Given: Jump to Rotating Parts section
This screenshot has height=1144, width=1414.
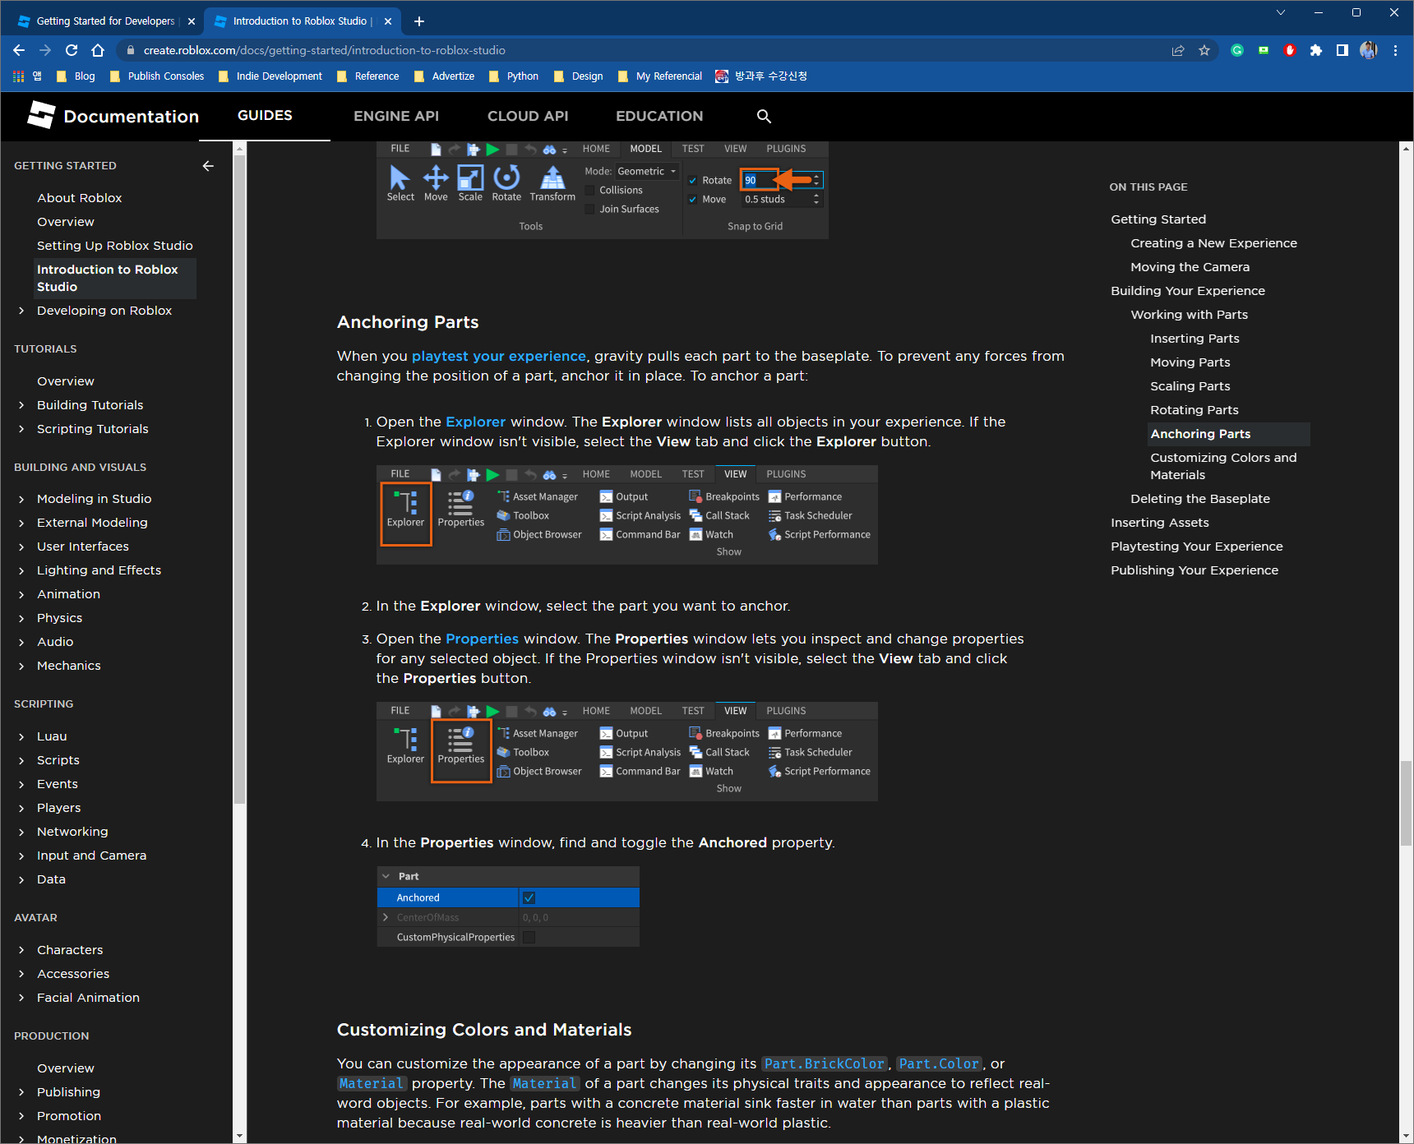Looking at the screenshot, I should pyautogui.click(x=1195, y=410).
